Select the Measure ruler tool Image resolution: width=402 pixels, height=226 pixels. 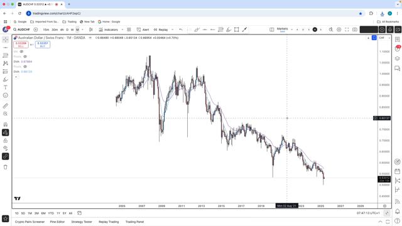click(x=6, y=106)
